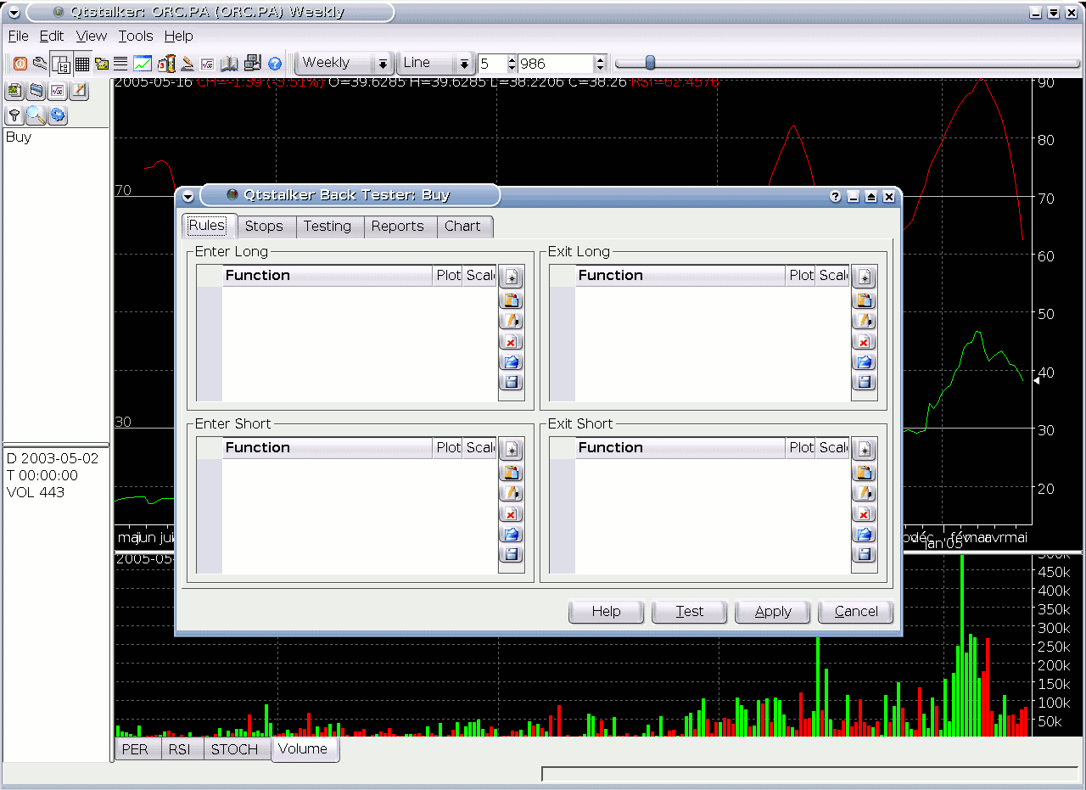Click the new rule icon in Enter Short
The height and width of the screenshot is (790, 1086).
pos(511,450)
